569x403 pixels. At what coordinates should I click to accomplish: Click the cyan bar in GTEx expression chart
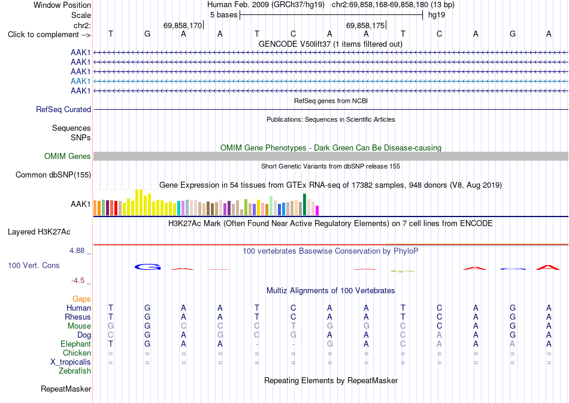(x=179, y=208)
